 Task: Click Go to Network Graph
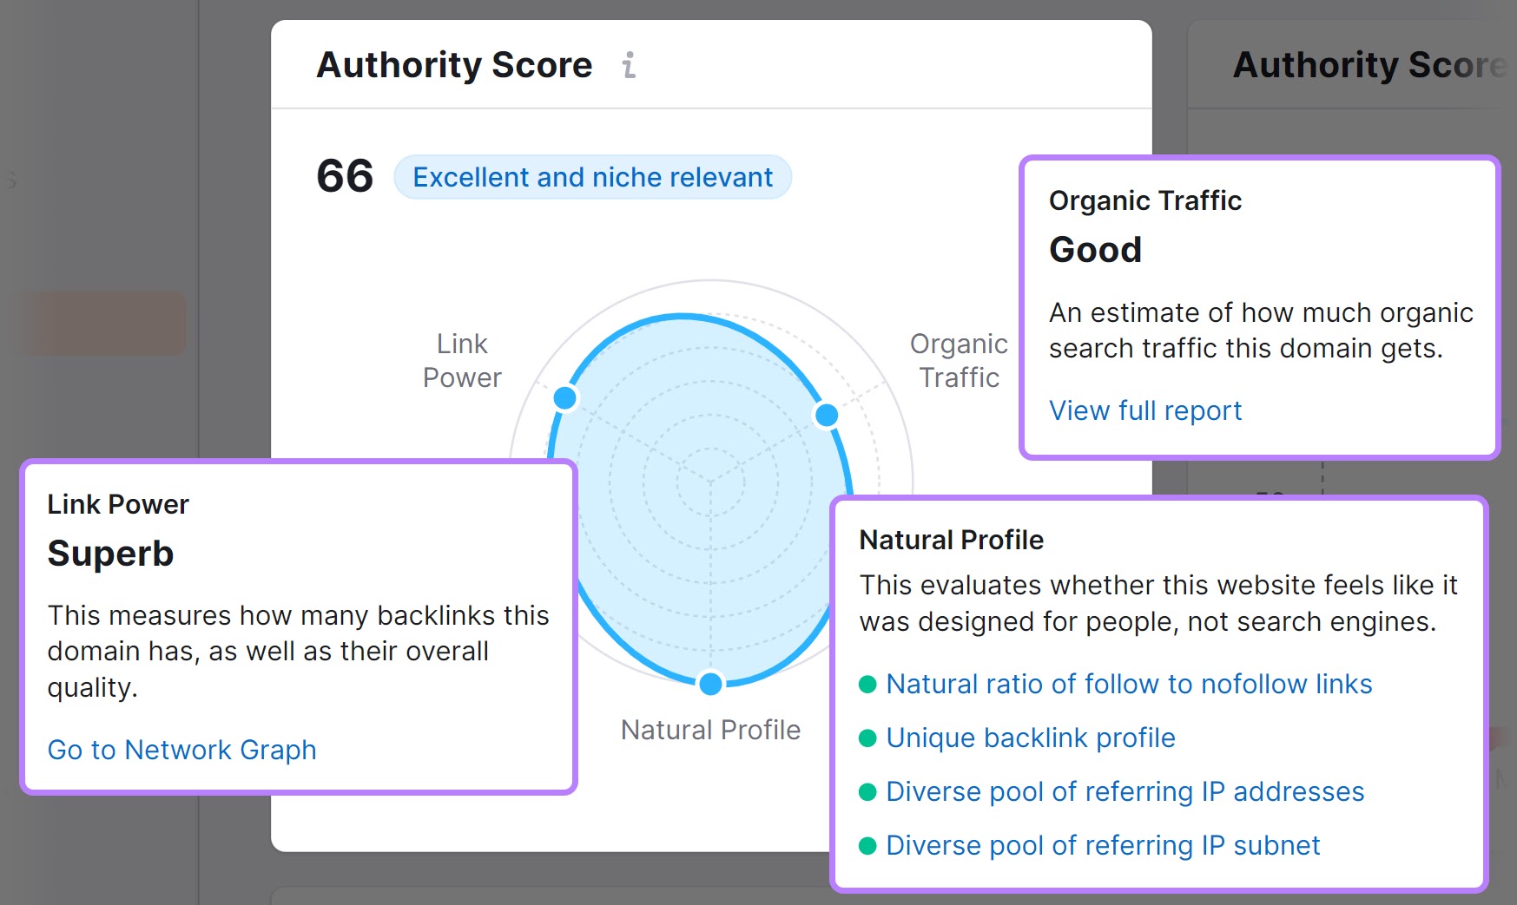point(181,750)
